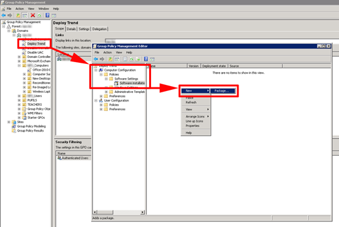Select Group Policy Results node
This screenshot has height=227, width=339.
[x=30, y=131]
